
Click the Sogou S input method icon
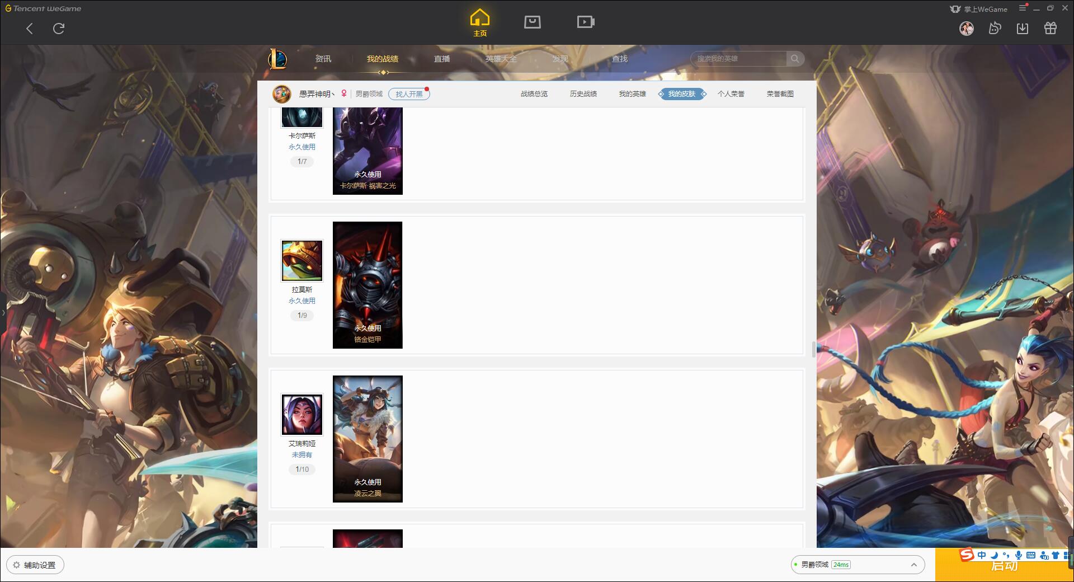967,555
